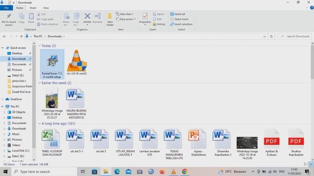Viewport: 314px width, 176px height.
Task: Click Invert selection
Action: [x=181, y=24]
